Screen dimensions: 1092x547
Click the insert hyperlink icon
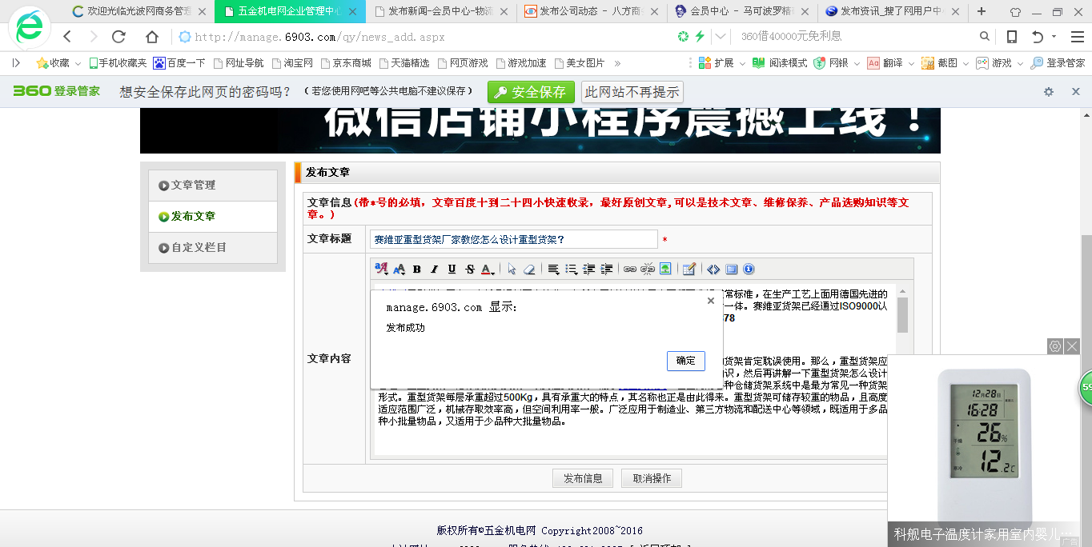[x=630, y=270]
